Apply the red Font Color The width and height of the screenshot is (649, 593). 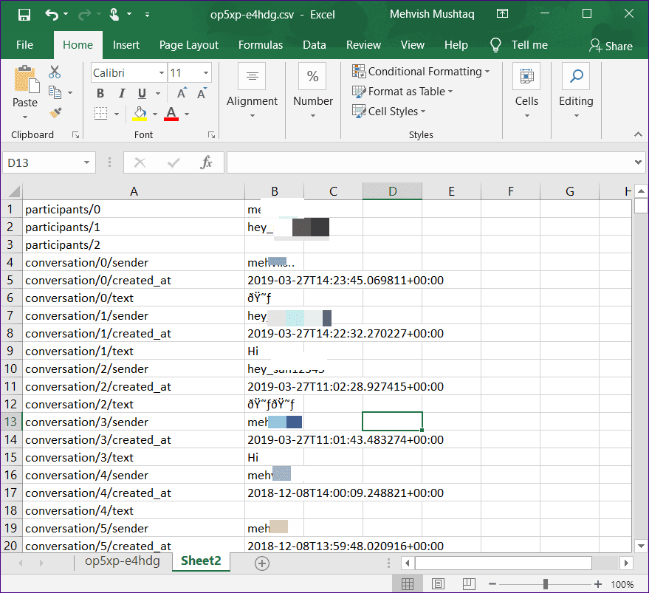[171, 114]
